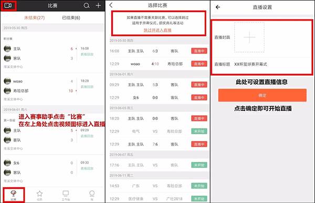Add cover image via plus placeholder

(x=249, y=37)
